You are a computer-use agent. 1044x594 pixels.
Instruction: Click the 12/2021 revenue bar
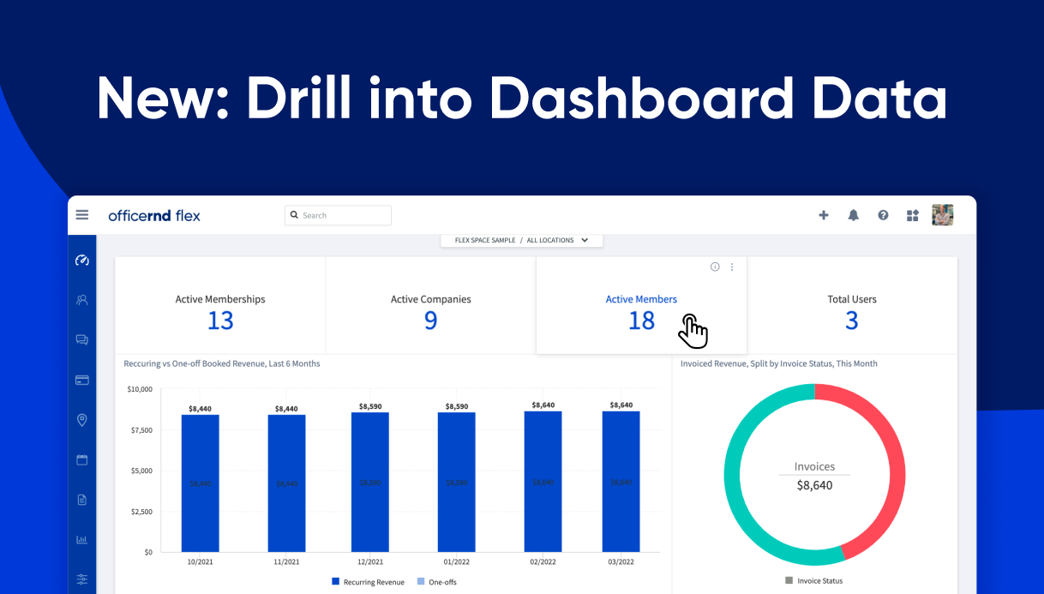pyautogui.click(x=370, y=483)
